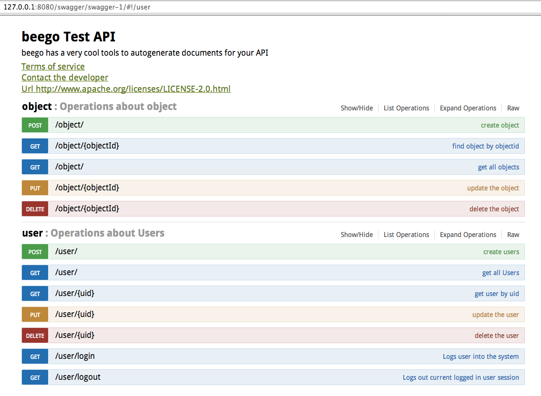Click the 'beego Test API' title
The image size is (541, 396).
coord(68,37)
